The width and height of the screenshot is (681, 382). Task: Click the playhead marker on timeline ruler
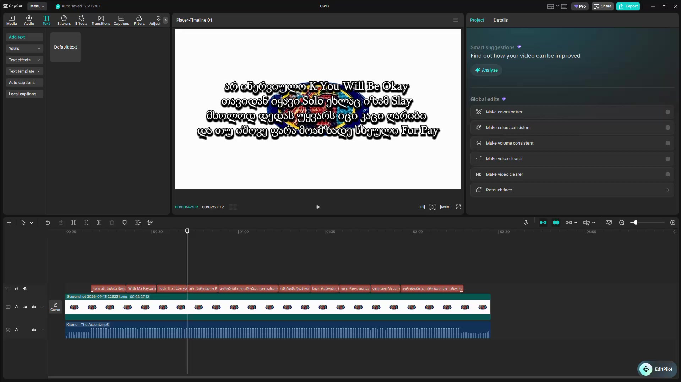point(187,231)
